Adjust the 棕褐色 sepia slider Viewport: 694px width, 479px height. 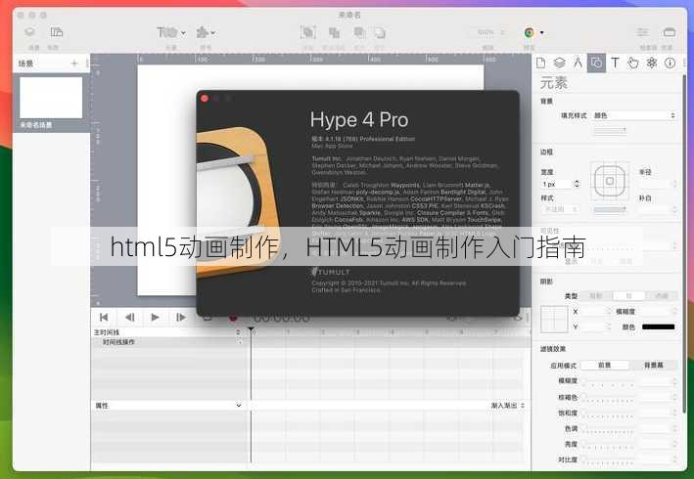609,399
